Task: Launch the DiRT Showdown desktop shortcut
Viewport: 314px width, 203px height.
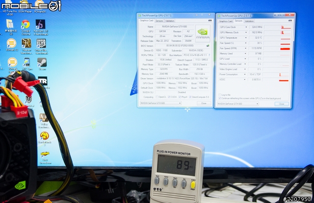Action: coord(45,158)
